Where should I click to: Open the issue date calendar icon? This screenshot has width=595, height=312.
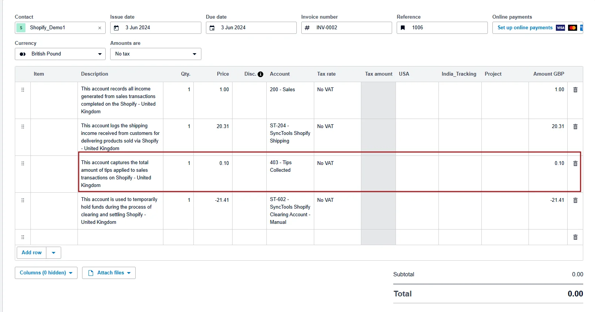coord(117,28)
